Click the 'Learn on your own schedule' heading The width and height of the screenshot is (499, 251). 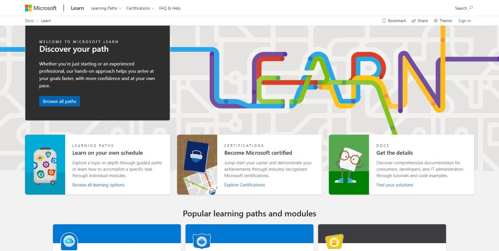(108, 153)
